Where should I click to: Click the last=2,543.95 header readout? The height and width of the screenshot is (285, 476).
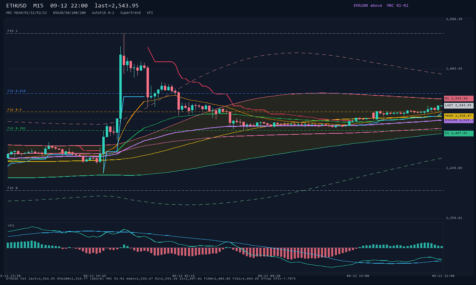pos(117,6)
